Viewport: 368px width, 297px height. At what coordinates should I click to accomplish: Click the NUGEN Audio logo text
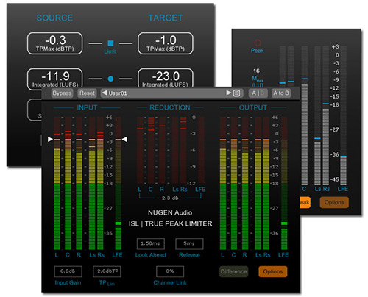pos(170,212)
